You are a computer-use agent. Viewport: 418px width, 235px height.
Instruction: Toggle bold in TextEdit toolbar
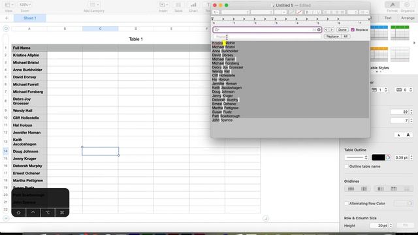click(x=308, y=12)
